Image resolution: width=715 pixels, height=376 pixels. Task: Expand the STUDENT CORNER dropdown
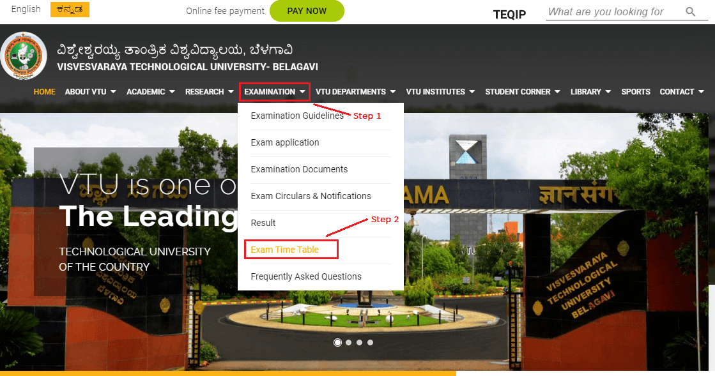click(x=523, y=92)
